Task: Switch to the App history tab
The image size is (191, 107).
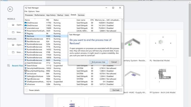Action: coord(51,15)
